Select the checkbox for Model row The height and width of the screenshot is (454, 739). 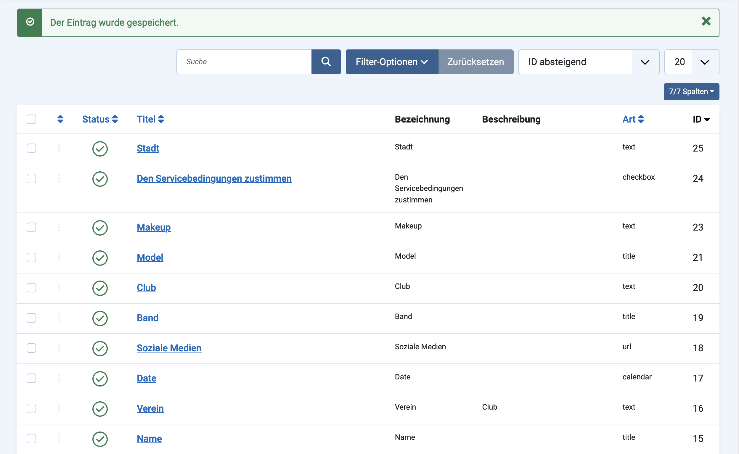[x=31, y=257]
